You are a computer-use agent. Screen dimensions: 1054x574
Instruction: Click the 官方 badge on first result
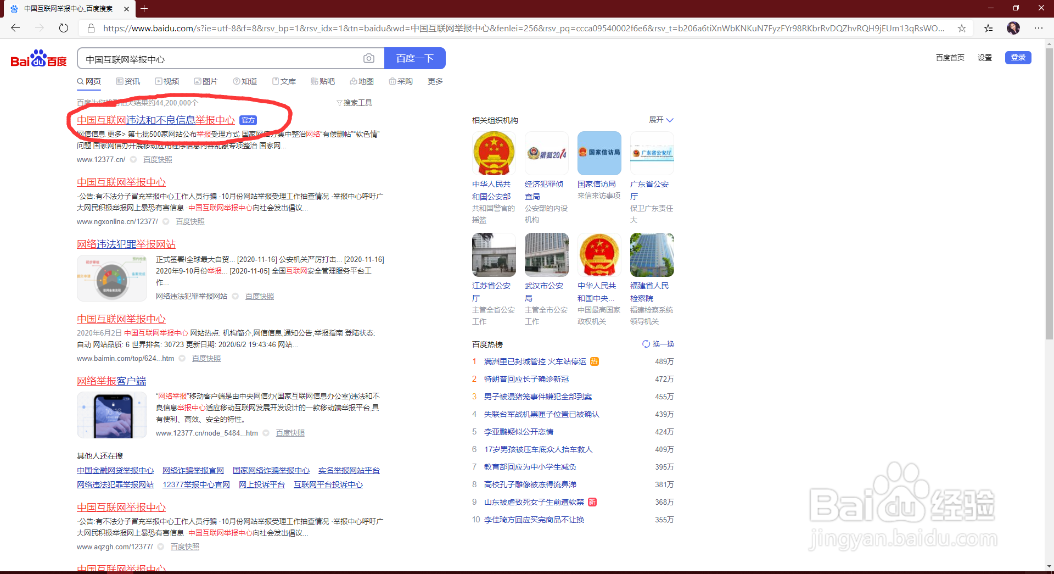point(248,120)
